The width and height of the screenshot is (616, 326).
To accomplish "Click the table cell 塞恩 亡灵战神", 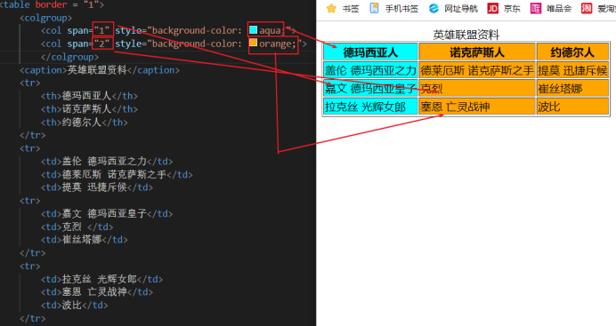I will 477,107.
